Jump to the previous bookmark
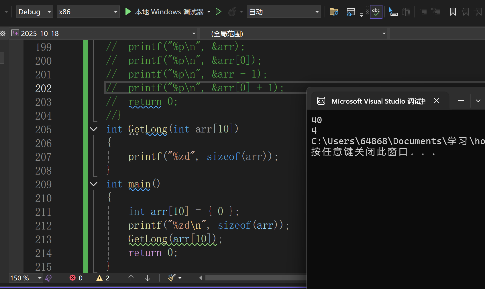Screen dimensions: 485x289 [466, 12]
